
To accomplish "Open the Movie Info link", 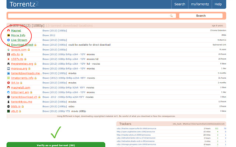I will coord(18,35).
